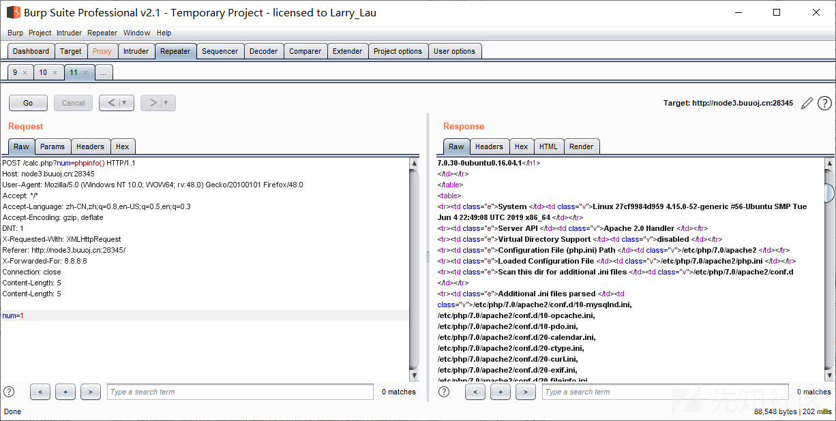Click the Request search term field
836x421 pixels.
click(x=240, y=392)
